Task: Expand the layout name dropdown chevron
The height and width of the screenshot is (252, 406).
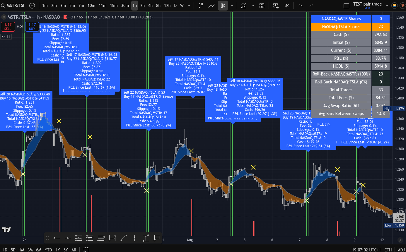Action: click(x=387, y=5)
